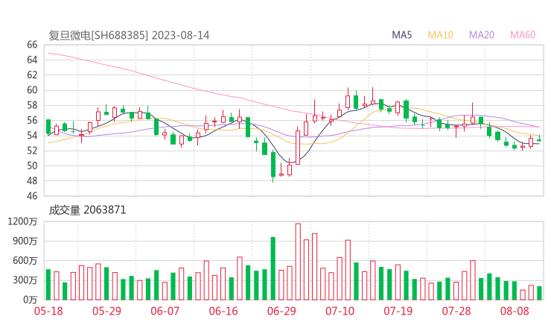The image size is (551, 328).
Task: Click the tallest green volume bar
Action: pos(273,268)
